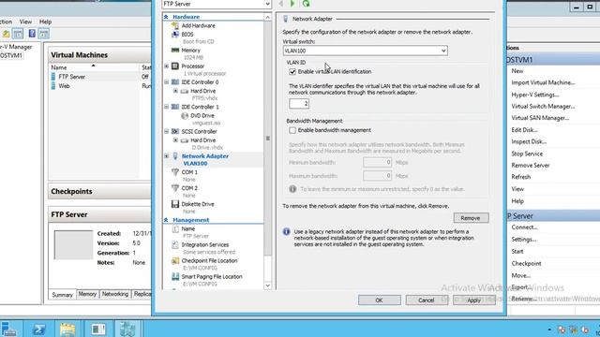Click the Cancel button

click(427, 300)
